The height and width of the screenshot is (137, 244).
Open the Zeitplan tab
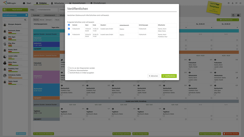pyautogui.click(x=41, y=3)
